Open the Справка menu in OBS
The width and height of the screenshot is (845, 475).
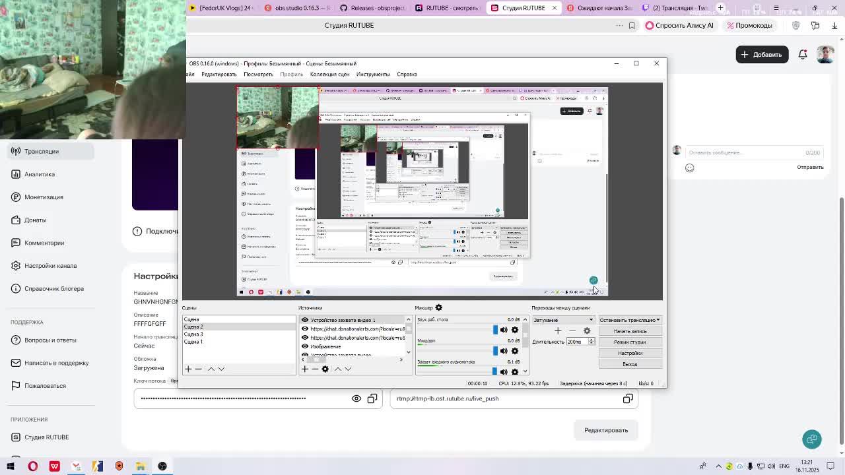(407, 74)
